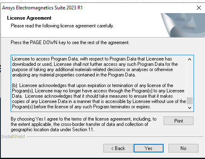This screenshot has width=205, height=159.
Task: Click the license text scrollbar thumb
Action: click(189, 101)
